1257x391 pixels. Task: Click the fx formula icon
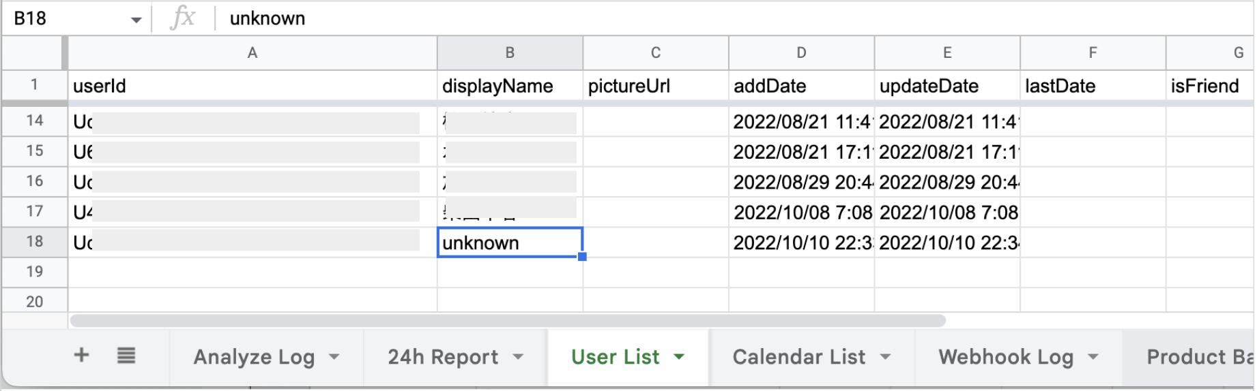pyautogui.click(x=183, y=18)
